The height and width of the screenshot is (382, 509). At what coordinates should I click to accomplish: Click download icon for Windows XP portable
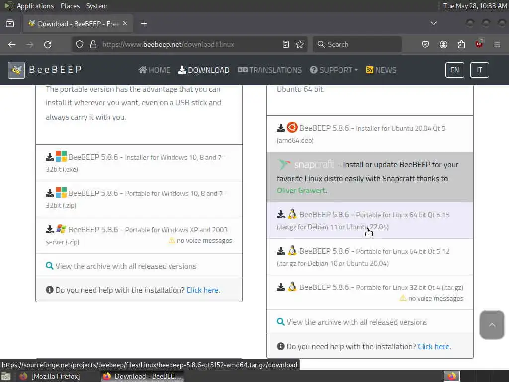[x=50, y=230]
